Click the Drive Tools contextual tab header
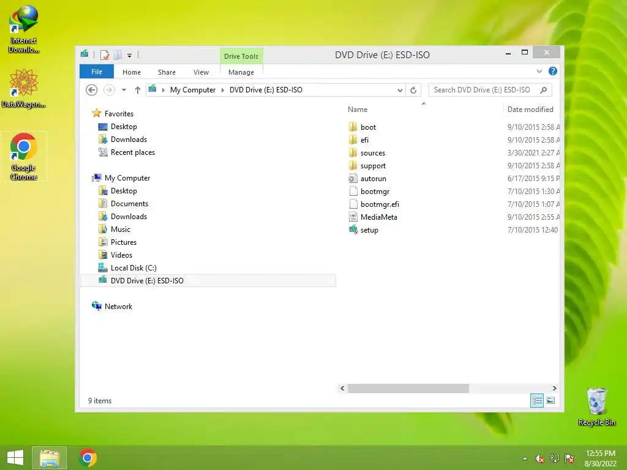627x470 pixels. coord(241,56)
